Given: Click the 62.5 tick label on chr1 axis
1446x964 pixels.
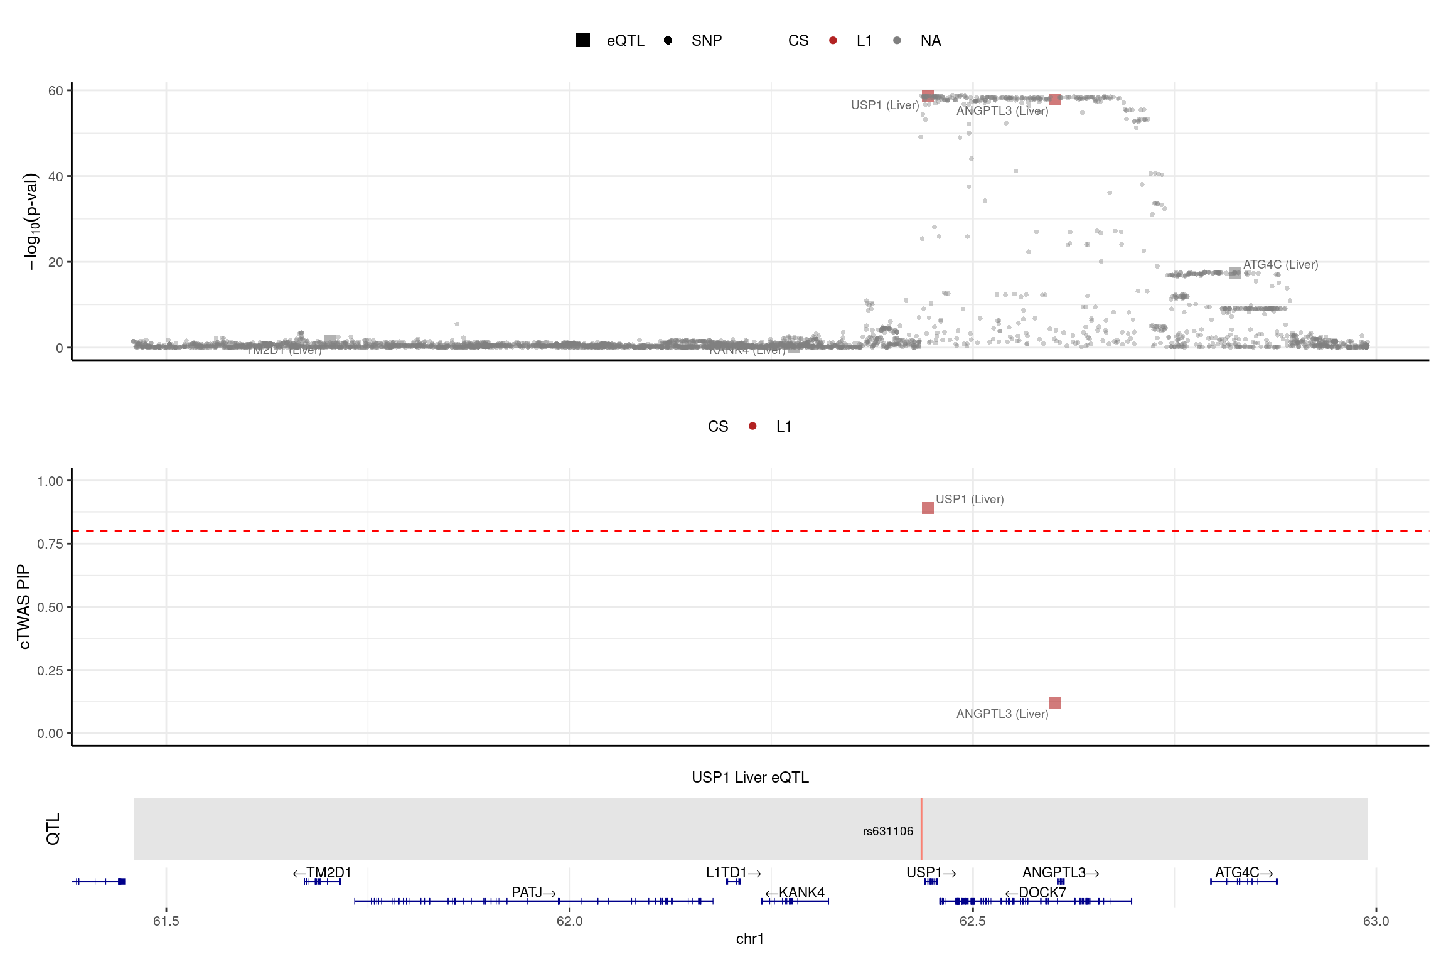Looking at the screenshot, I should pos(973,921).
